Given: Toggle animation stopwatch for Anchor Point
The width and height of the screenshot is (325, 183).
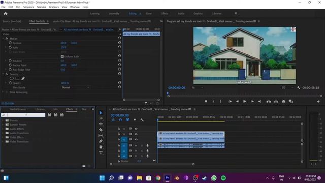Looking at the screenshot, I should tap(10, 65).
